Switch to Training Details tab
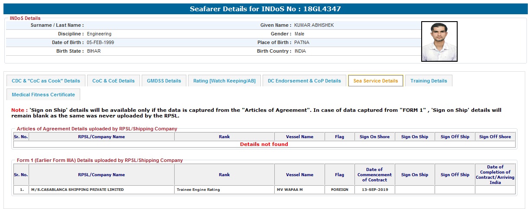 point(429,81)
